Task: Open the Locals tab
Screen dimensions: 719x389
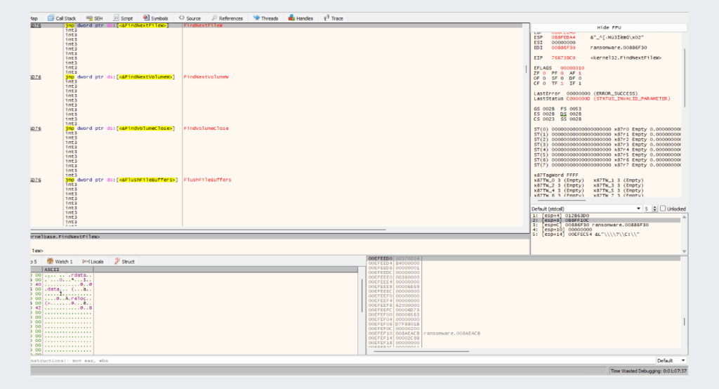Action: [93, 261]
